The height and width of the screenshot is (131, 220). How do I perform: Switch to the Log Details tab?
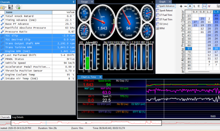pyautogui.click(x=18, y=117)
